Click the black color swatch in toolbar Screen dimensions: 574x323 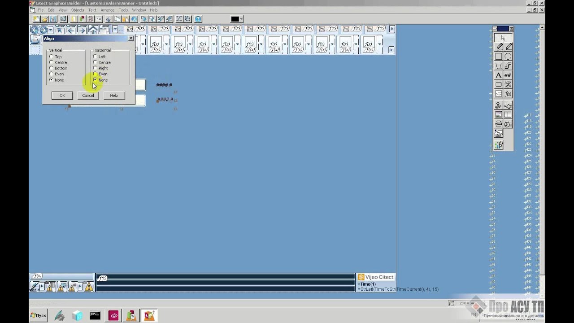pyautogui.click(x=235, y=19)
